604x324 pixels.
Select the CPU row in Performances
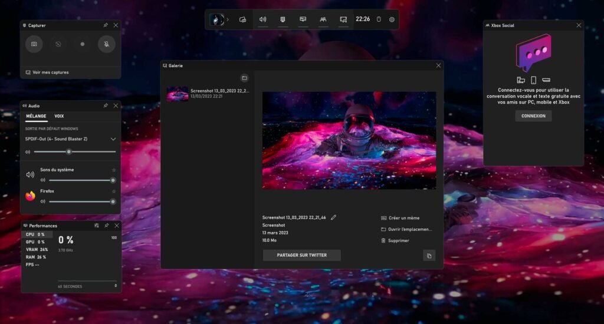point(38,234)
